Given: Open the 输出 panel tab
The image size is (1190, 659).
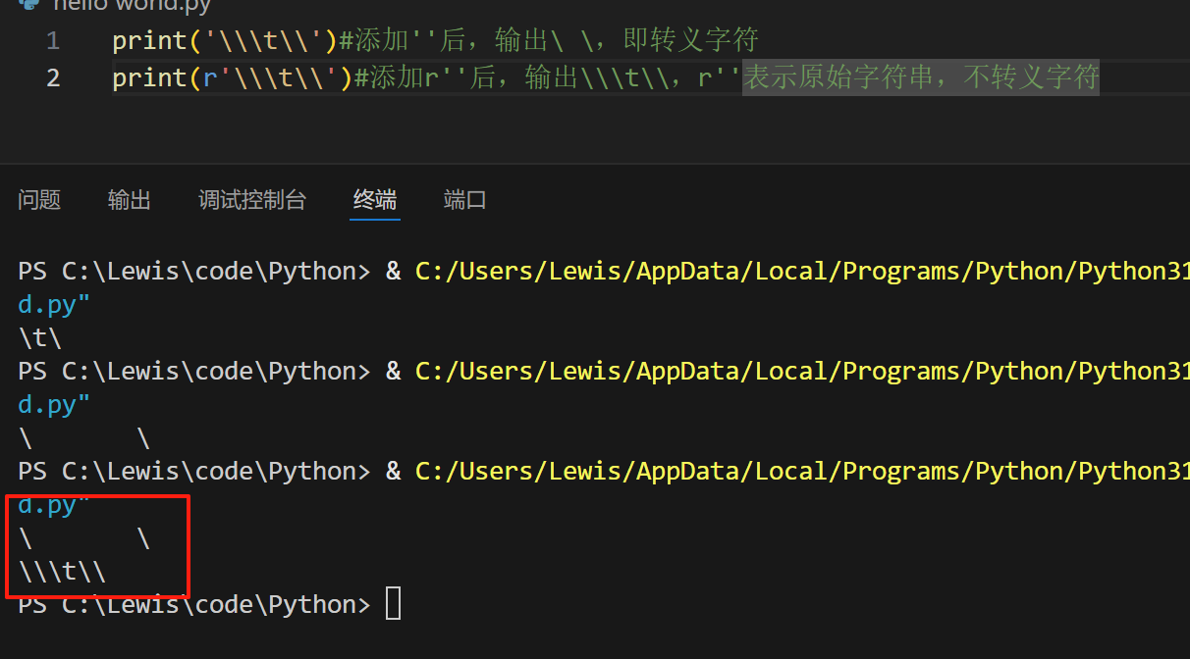Looking at the screenshot, I should coord(130,200).
